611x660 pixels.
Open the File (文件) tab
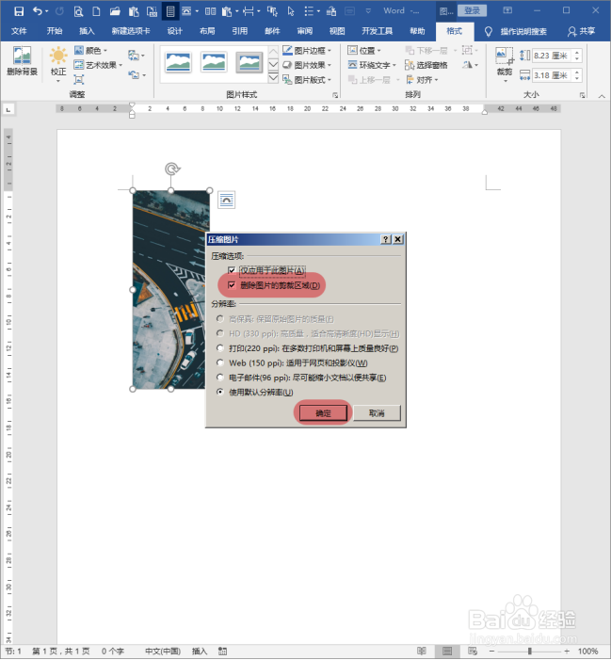tap(19, 32)
